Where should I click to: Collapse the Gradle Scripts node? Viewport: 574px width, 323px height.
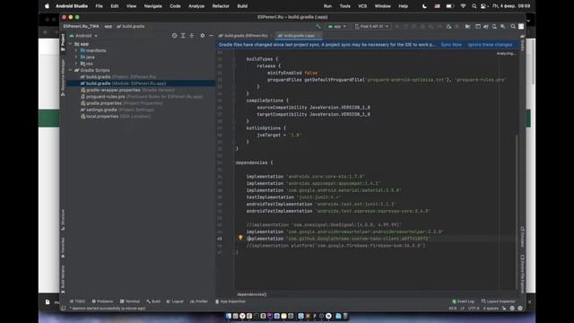click(70, 70)
